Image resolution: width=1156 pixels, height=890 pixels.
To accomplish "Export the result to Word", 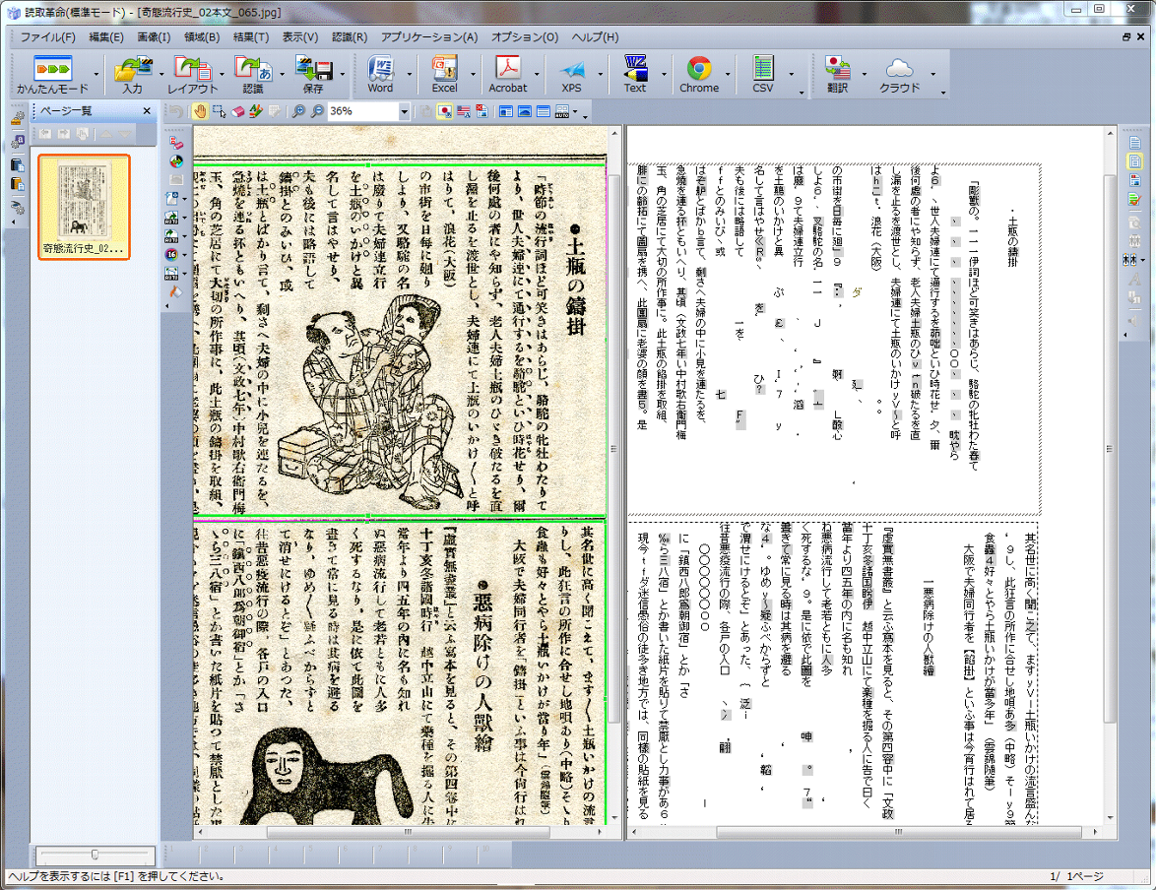I will (380, 75).
